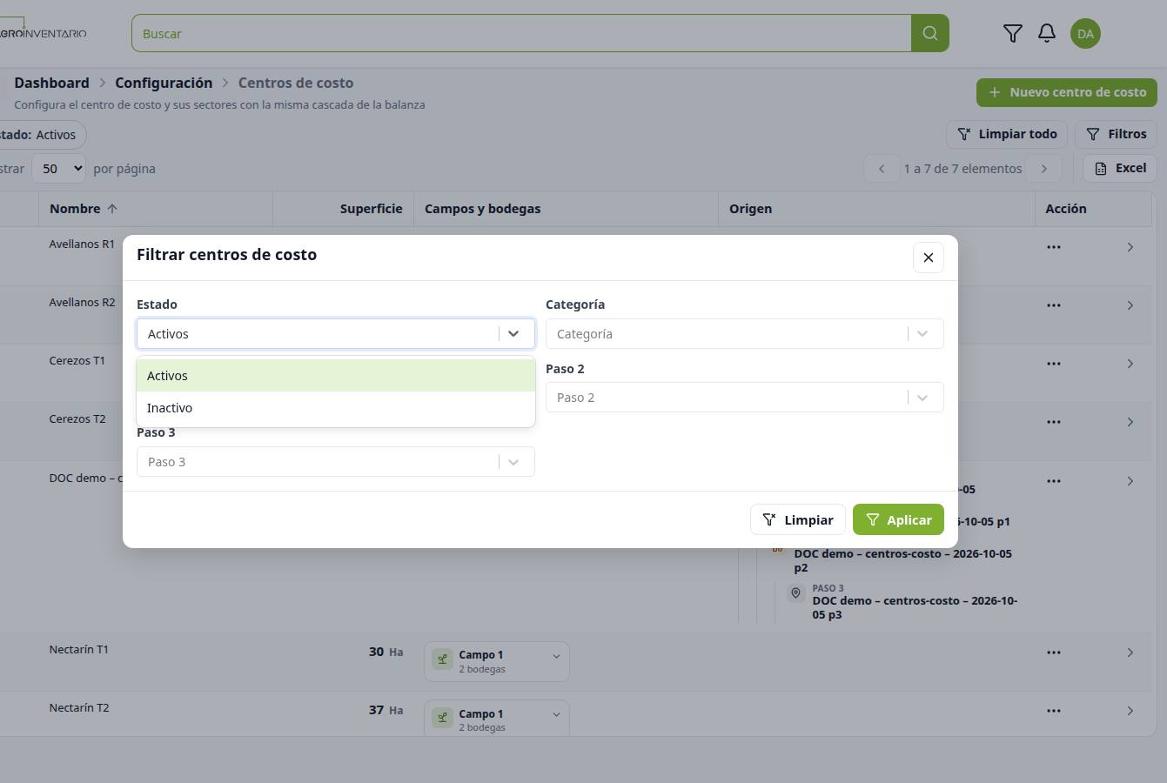Go to Dashboard in the breadcrumb

[51, 83]
